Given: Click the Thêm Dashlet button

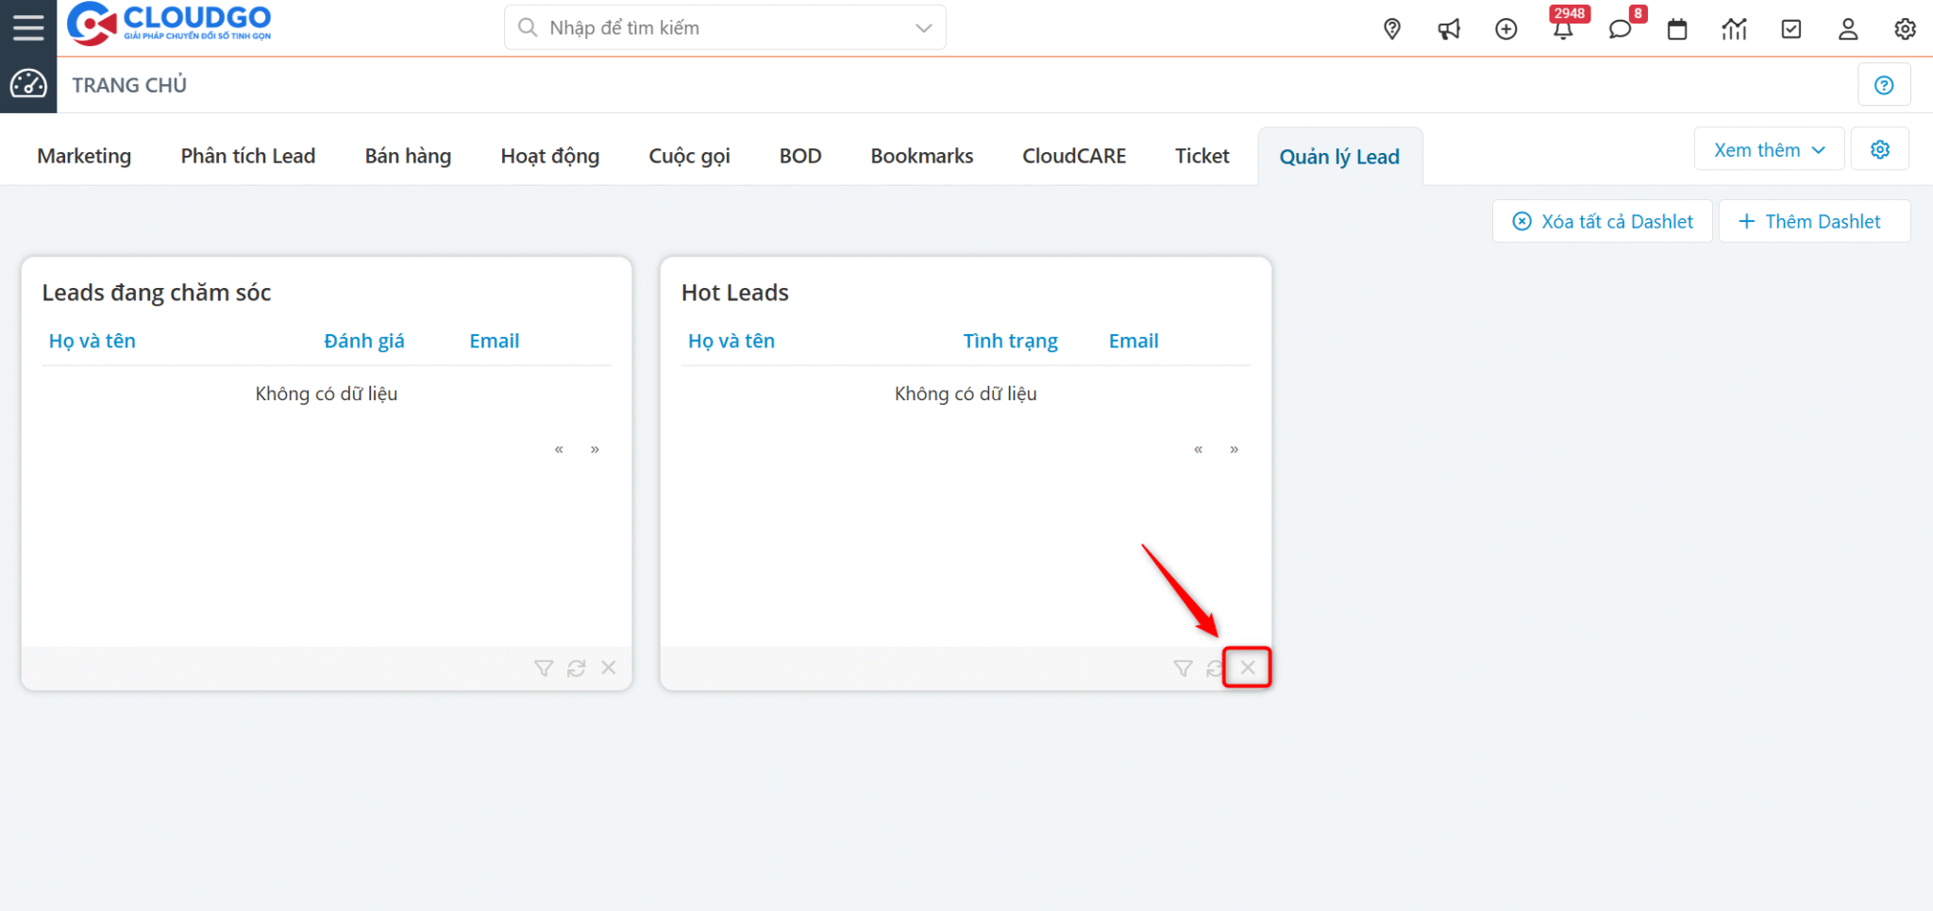Looking at the screenshot, I should 1814,221.
